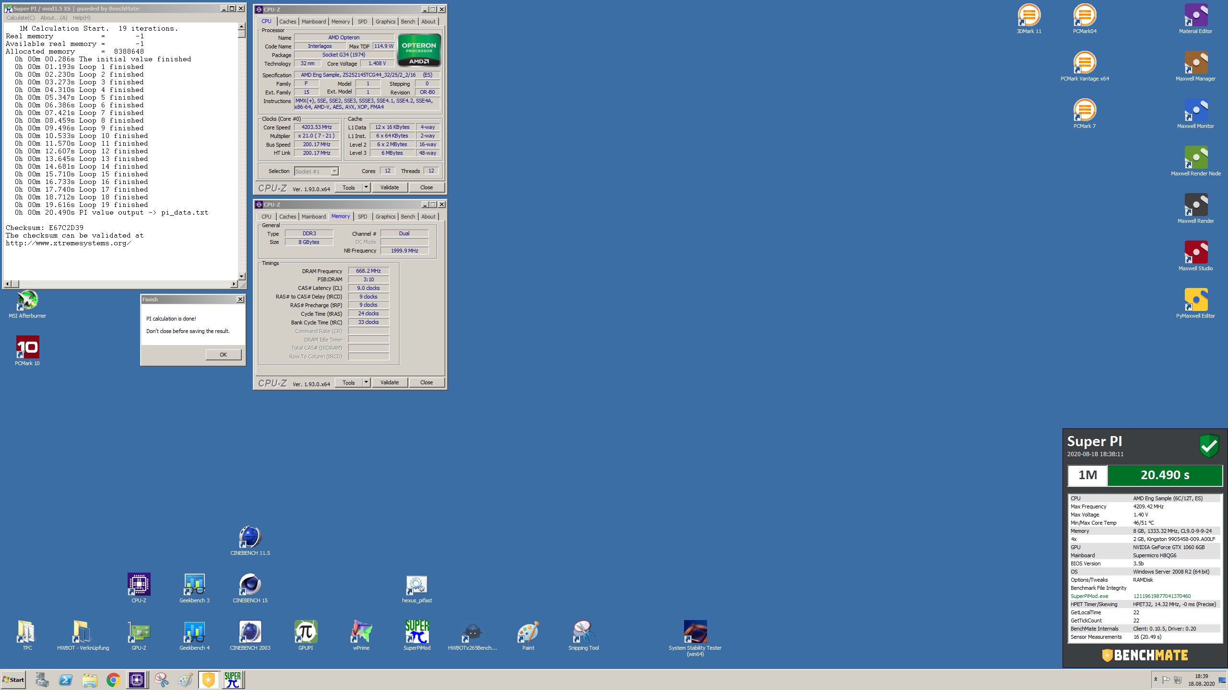Click Validate in top CPU-Z window
This screenshot has height=690, width=1228.
pyautogui.click(x=390, y=187)
